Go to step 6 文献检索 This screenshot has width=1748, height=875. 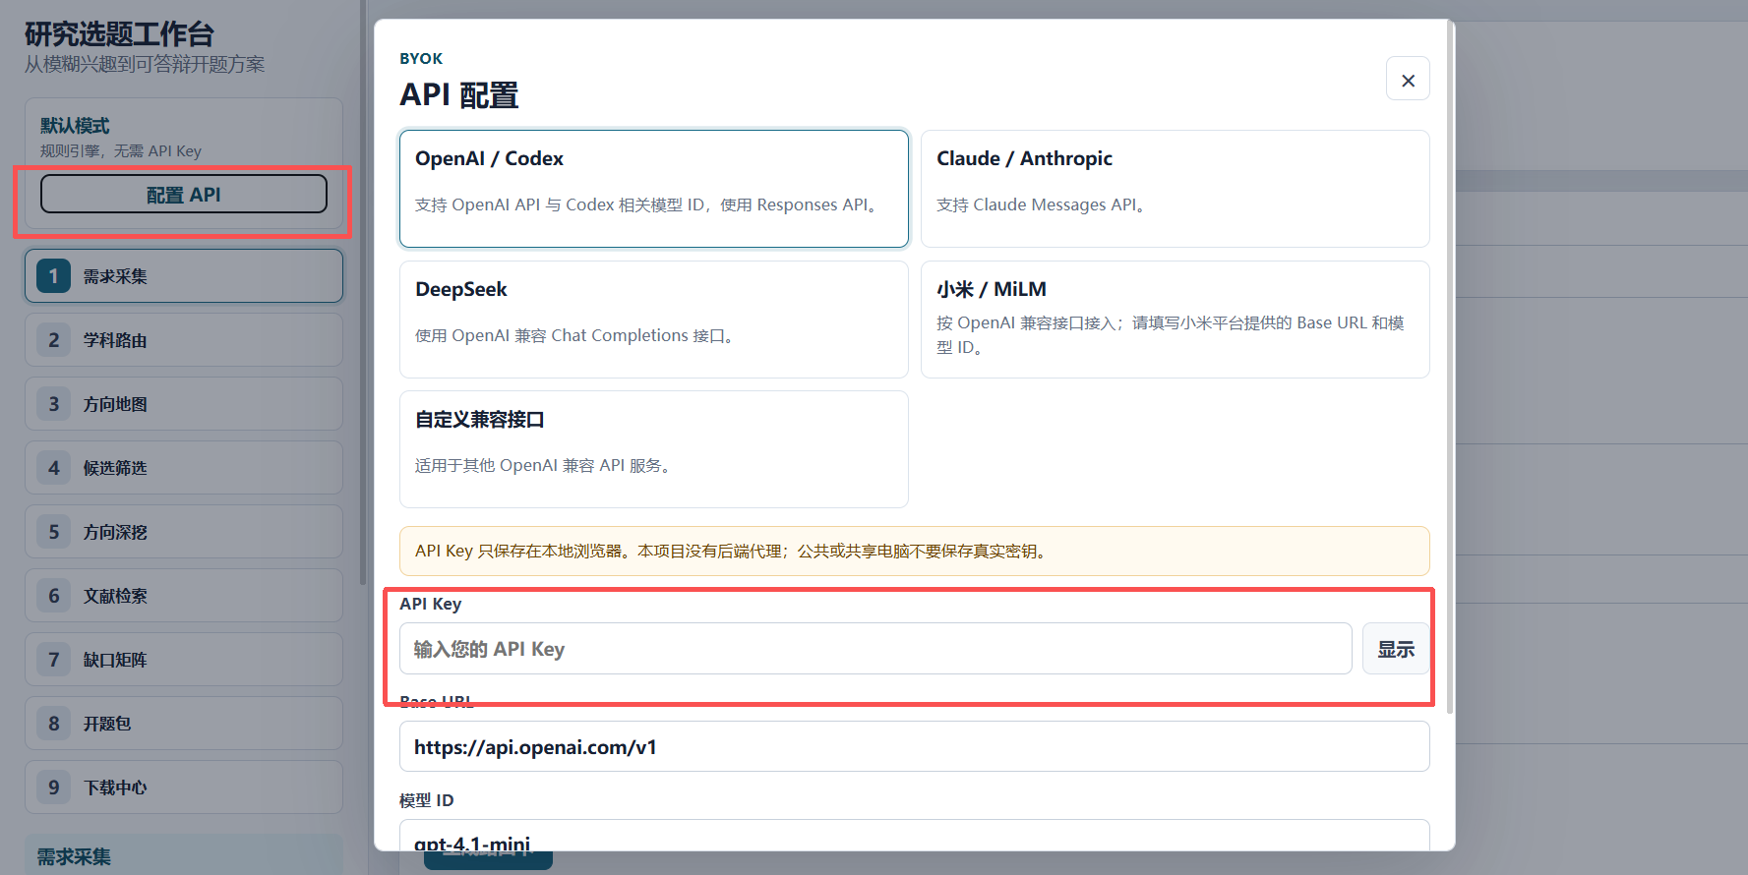[x=184, y=596]
